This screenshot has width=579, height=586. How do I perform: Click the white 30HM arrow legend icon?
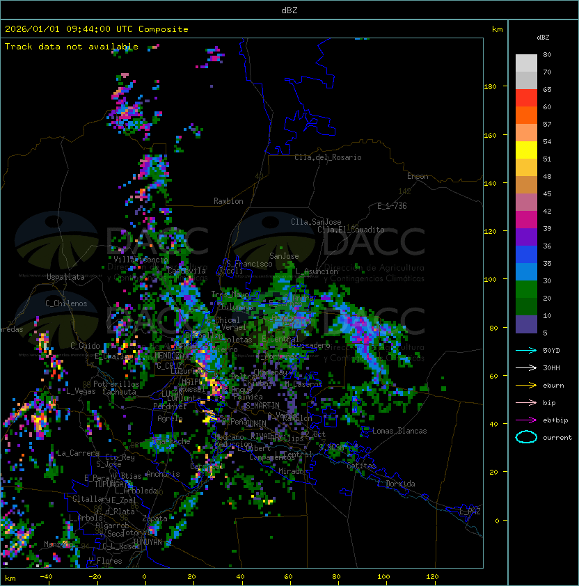click(x=526, y=367)
